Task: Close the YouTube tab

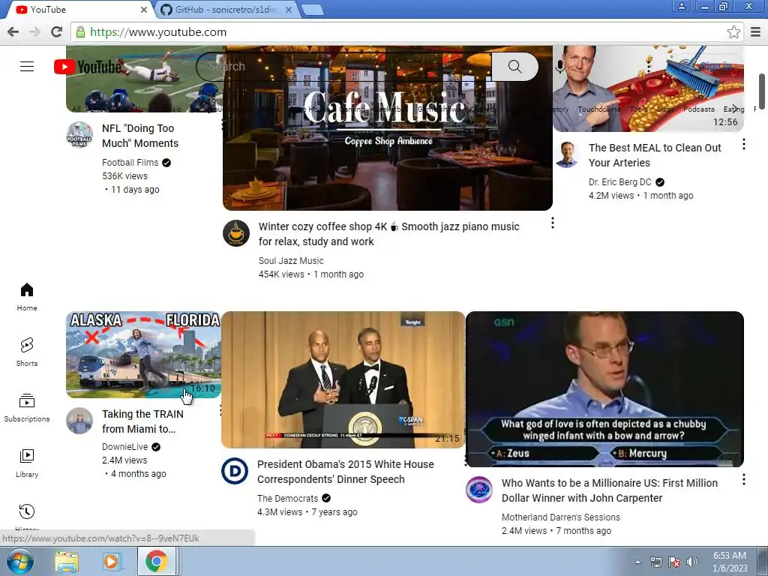Action: (x=144, y=9)
